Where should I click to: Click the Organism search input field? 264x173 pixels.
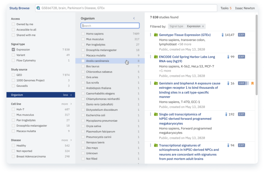coord(110,26)
